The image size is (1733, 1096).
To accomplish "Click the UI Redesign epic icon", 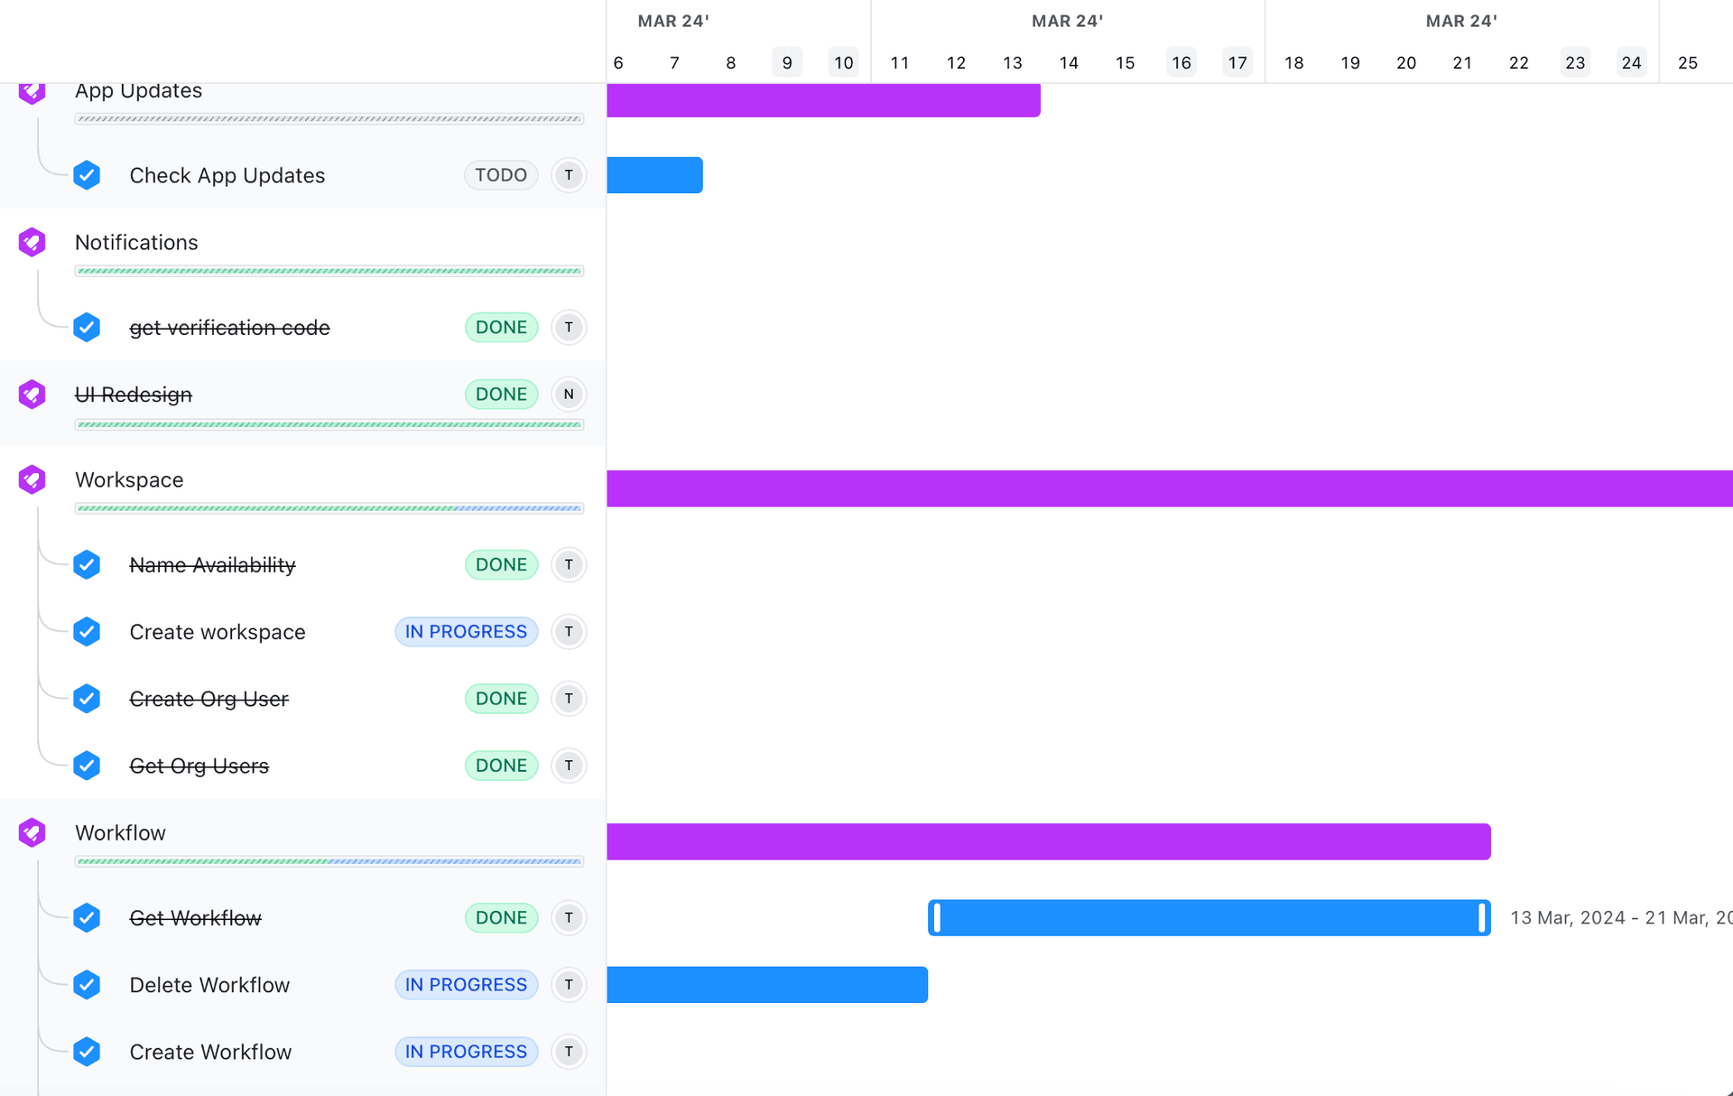I will [x=32, y=395].
